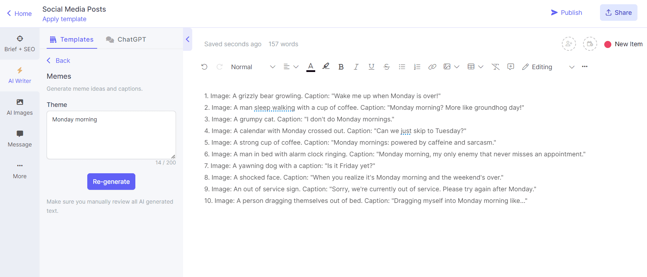Image resolution: width=647 pixels, height=277 pixels.
Task: Click the man sleep walking meme line
Action: click(x=364, y=108)
